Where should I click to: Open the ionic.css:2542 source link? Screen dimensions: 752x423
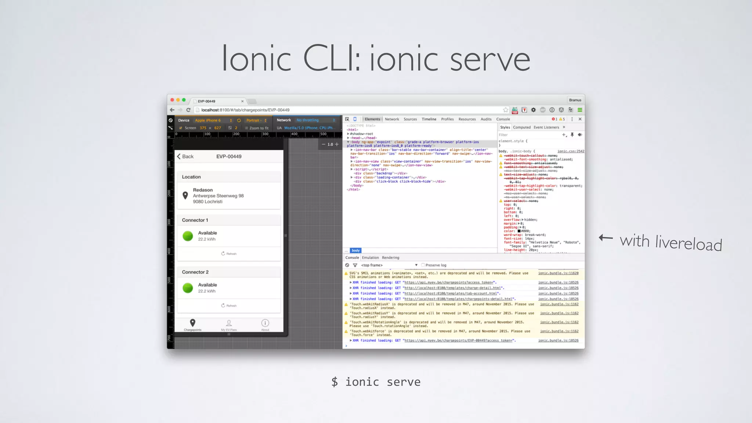click(571, 151)
